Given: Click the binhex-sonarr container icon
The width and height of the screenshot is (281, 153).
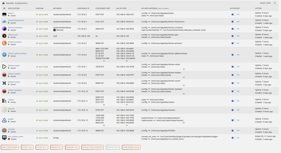Looking at the screenshot, I should coord(4,83).
